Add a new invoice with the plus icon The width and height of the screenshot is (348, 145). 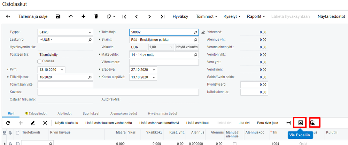point(84,16)
